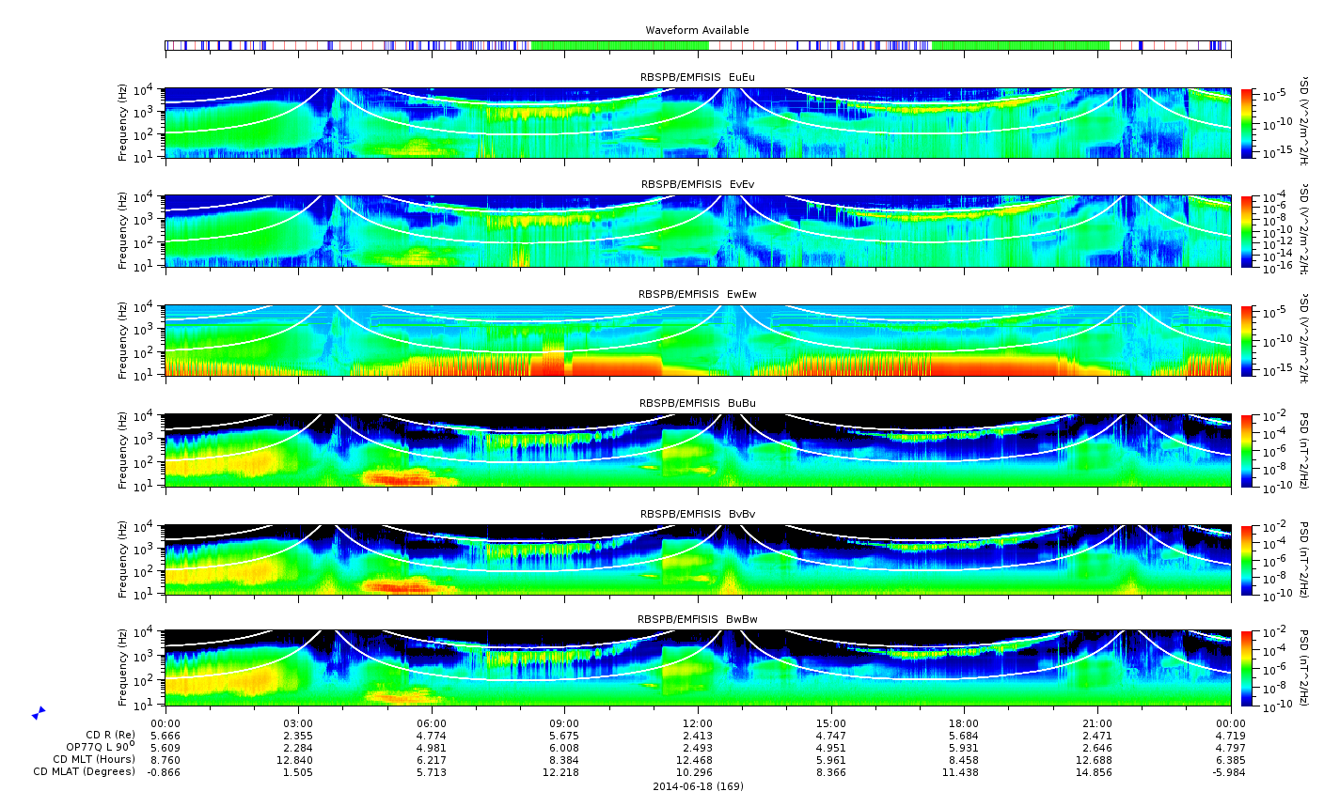The height and width of the screenshot is (807, 1324).
Task: Click the RBSPB/EMFISIS BuBu panel title
Action: click(x=697, y=404)
